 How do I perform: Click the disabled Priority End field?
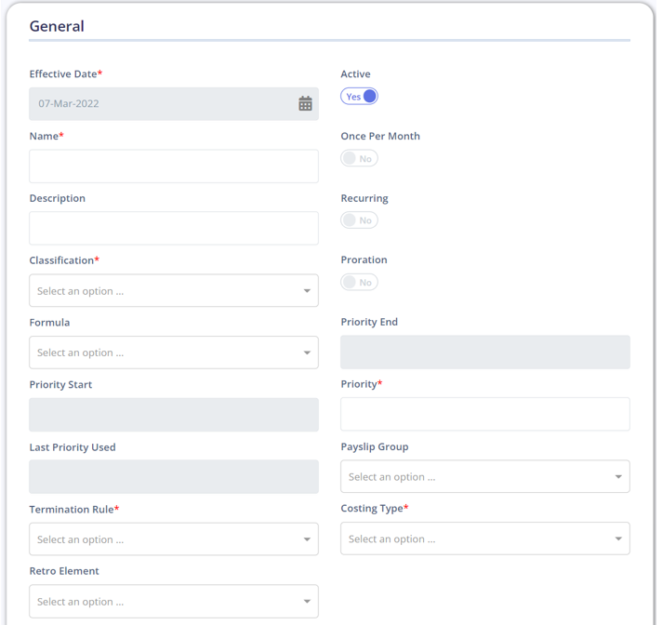(x=485, y=352)
